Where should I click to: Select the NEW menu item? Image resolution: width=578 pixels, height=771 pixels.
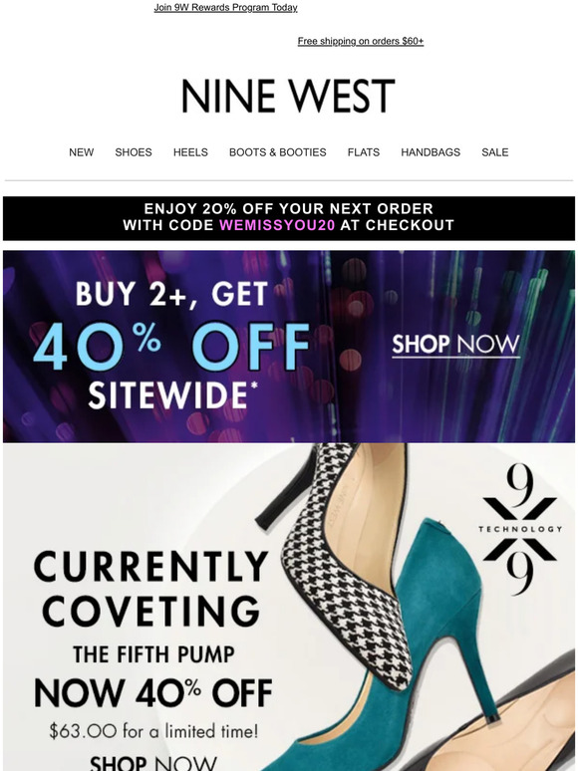[x=81, y=152]
